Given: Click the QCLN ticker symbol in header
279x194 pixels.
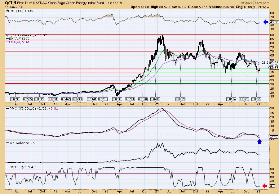Looking at the screenshot, I should pos(11,3).
